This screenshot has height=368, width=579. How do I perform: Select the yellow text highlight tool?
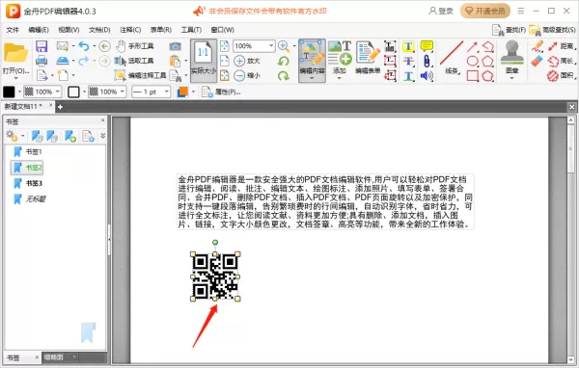point(408,46)
